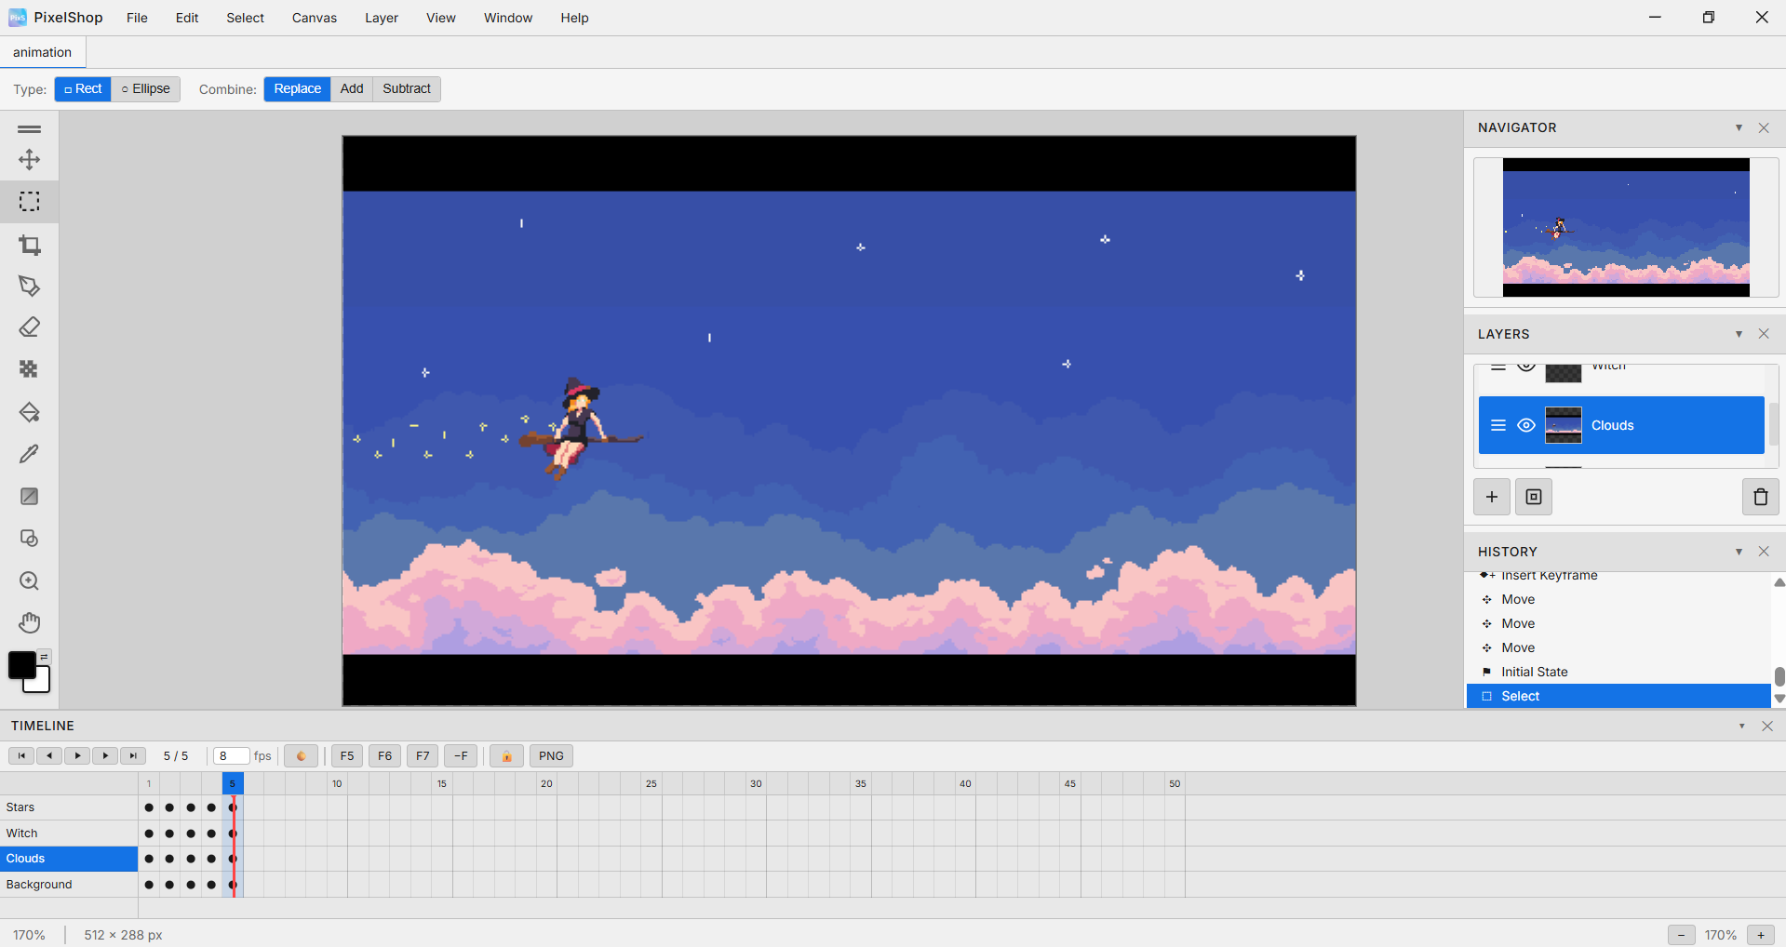Delete the selected layer with trash icon
The width and height of the screenshot is (1786, 947).
coord(1760,497)
